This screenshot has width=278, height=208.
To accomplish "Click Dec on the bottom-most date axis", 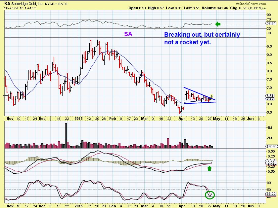I will 42,206.
